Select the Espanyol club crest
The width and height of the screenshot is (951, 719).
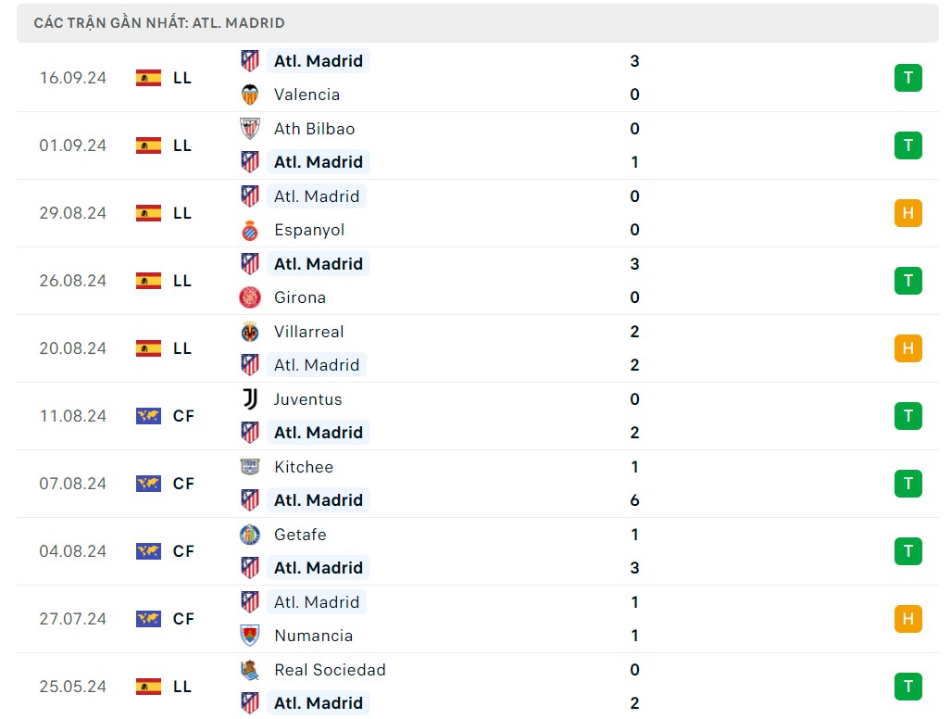(x=249, y=230)
